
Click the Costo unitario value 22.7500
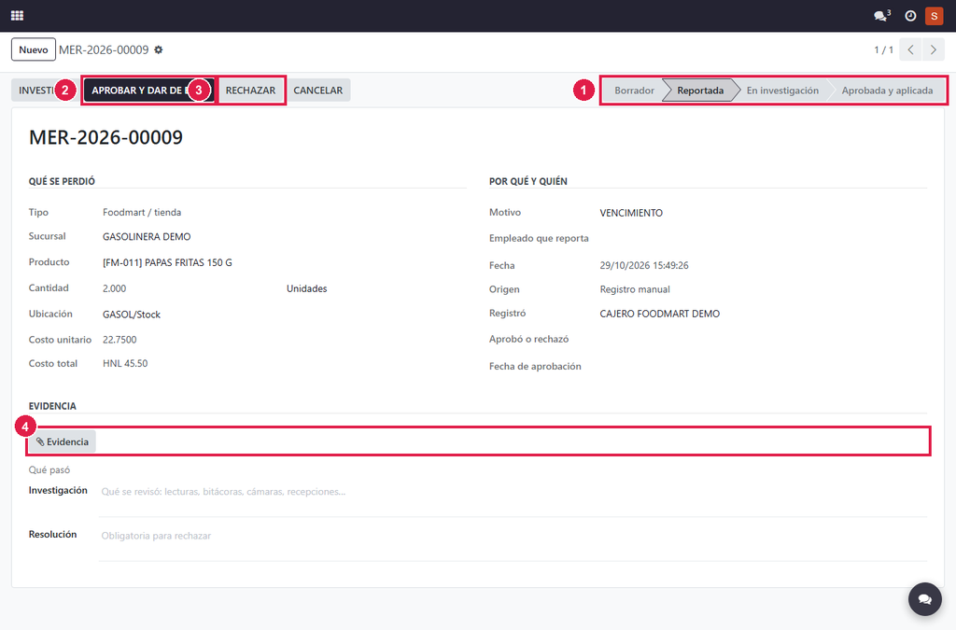[119, 340]
